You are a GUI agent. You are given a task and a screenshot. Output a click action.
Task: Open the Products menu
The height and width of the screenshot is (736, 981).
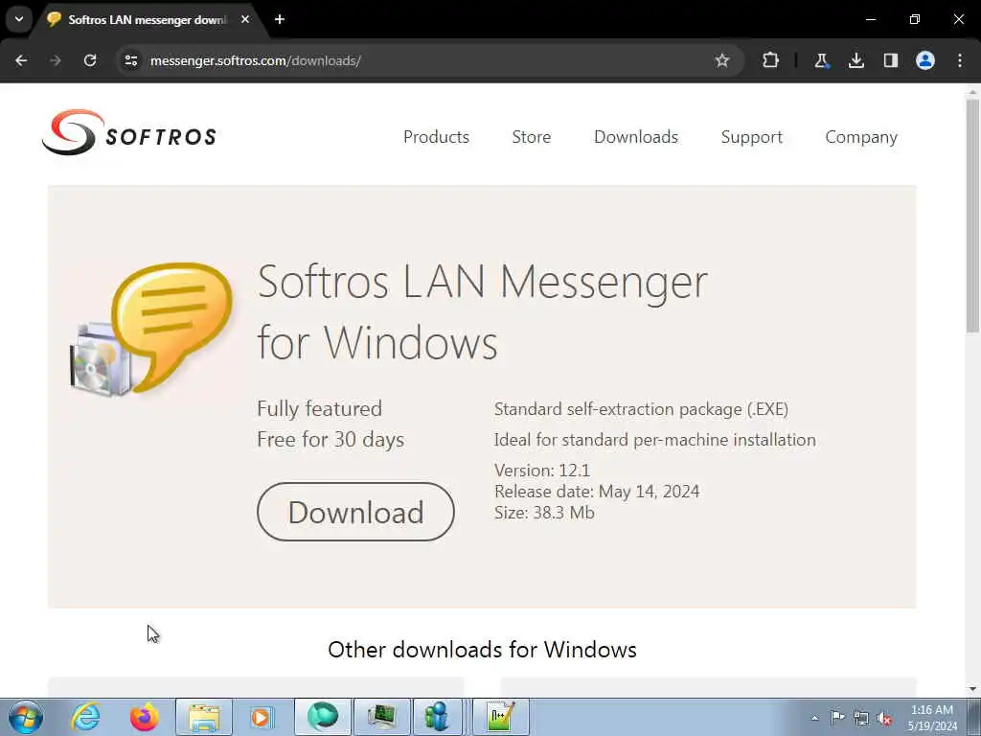tap(436, 137)
